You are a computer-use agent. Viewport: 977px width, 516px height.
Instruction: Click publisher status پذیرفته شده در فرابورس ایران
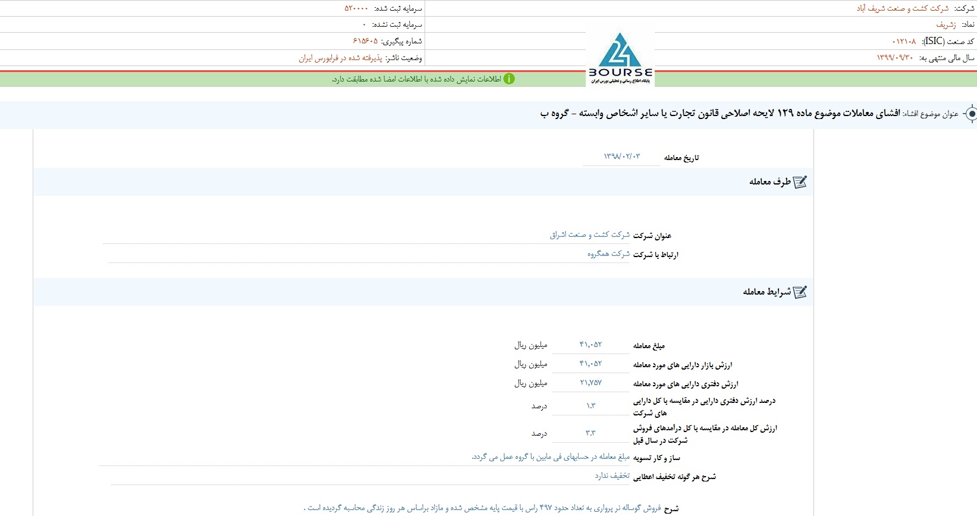click(340, 58)
